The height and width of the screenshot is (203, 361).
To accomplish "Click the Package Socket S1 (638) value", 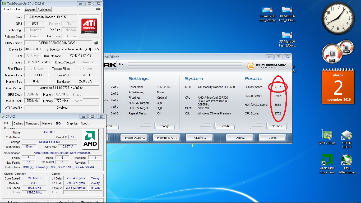I will 49,142.
